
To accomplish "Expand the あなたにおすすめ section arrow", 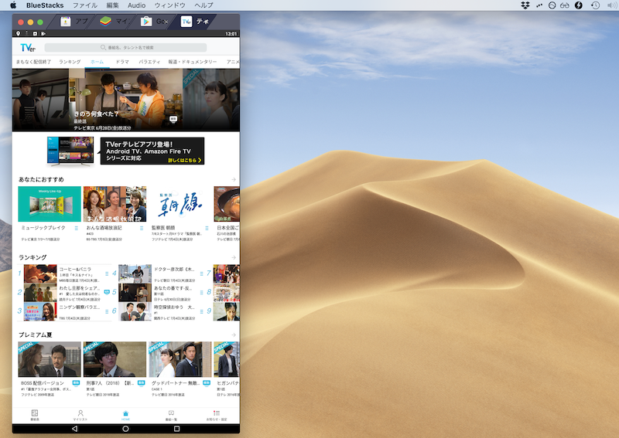I will click(x=234, y=180).
